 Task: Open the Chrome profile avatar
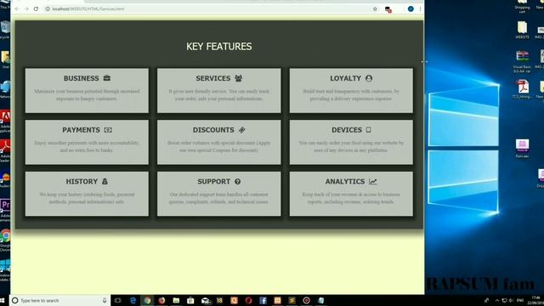click(x=411, y=8)
